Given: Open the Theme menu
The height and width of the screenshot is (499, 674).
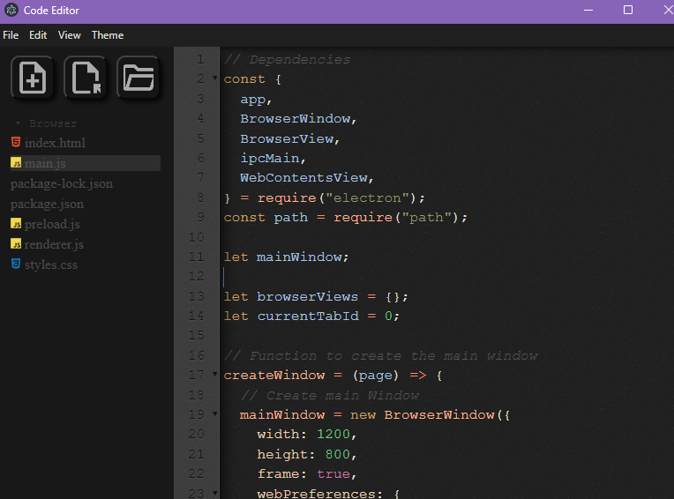Looking at the screenshot, I should (108, 35).
